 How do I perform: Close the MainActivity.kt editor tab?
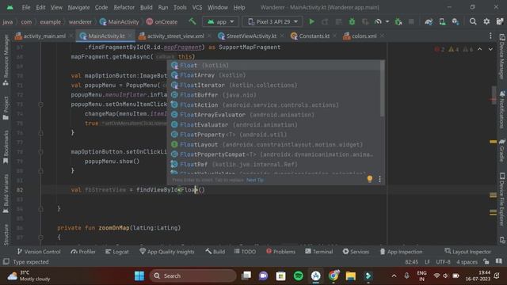point(130,36)
